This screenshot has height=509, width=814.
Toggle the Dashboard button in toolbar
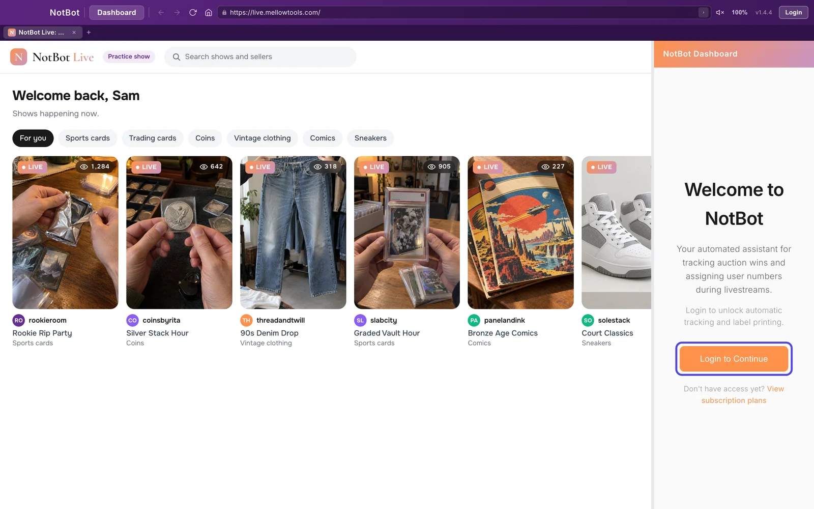point(117,12)
